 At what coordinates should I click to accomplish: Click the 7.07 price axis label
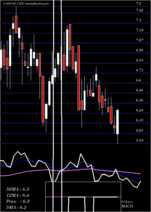(140, 40)
